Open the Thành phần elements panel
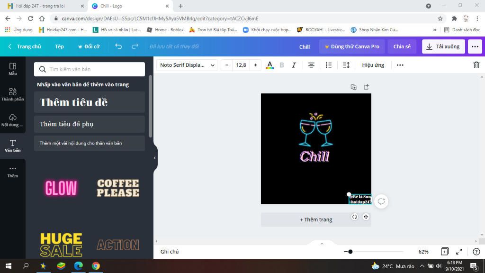485x273 pixels. 13,94
